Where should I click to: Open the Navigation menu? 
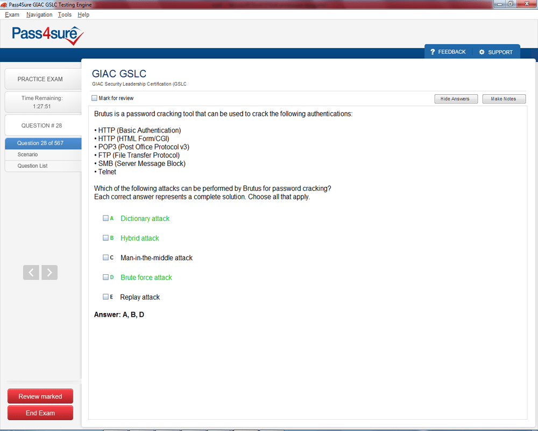tap(39, 15)
